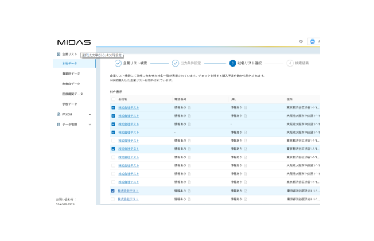Click the 出力条件設定 completed step checkmark
Screen dimensions: 374x241
point(176,63)
